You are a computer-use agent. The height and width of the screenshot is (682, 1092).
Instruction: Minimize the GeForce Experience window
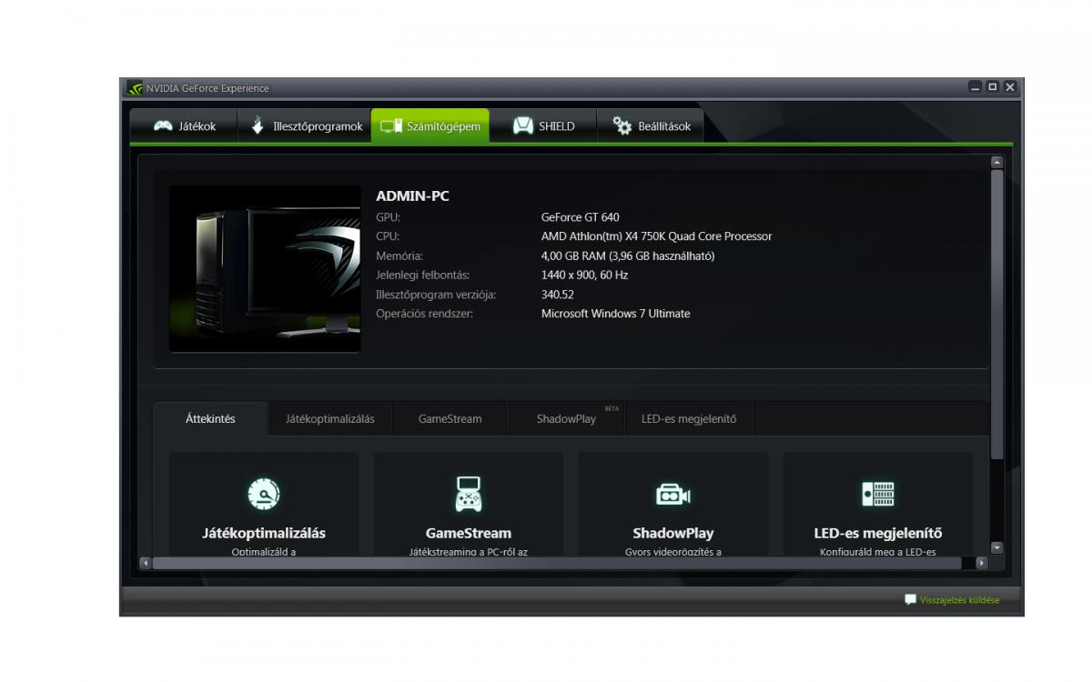pyautogui.click(x=976, y=87)
